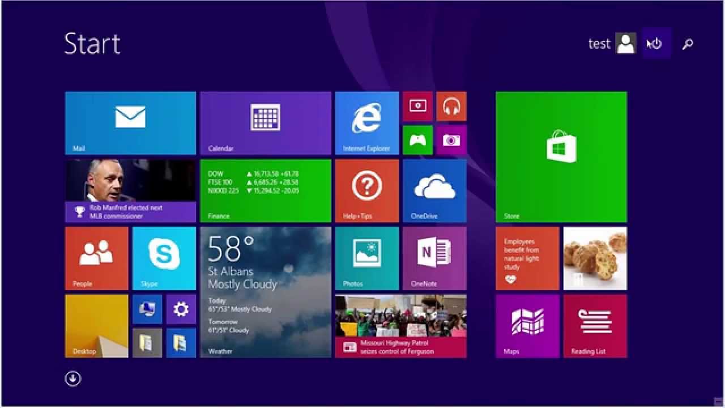Open the Games controller tile
725x408 pixels.
pyautogui.click(x=418, y=140)
